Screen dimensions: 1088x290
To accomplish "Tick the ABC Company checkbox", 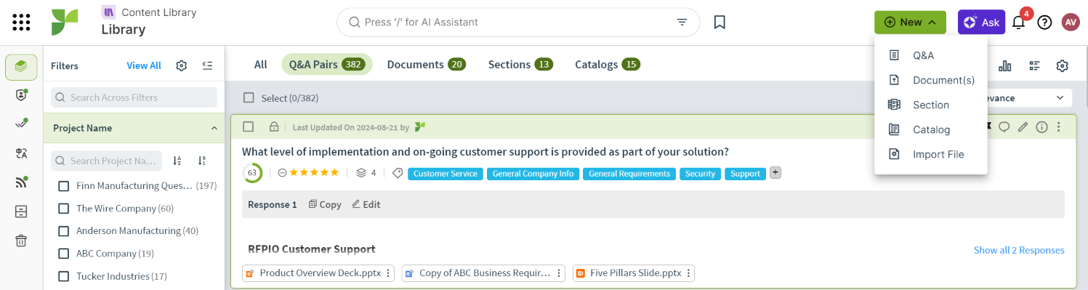I will (x=63, y=254).
